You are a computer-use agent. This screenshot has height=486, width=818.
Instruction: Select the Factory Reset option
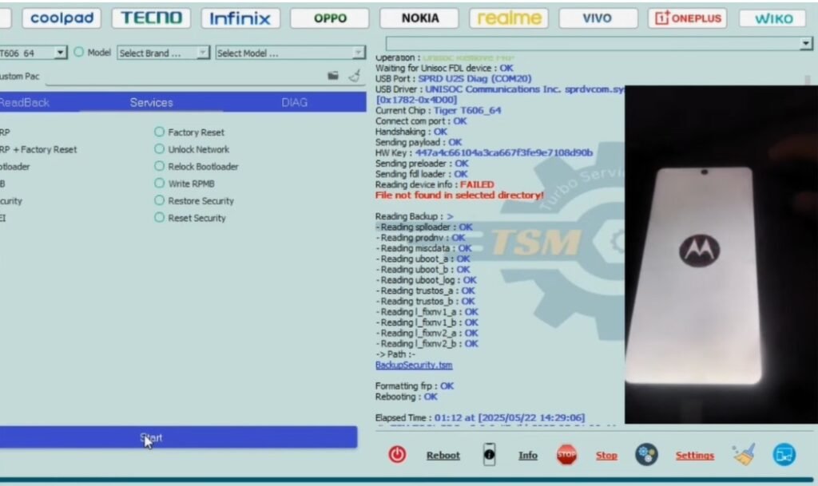159,132
